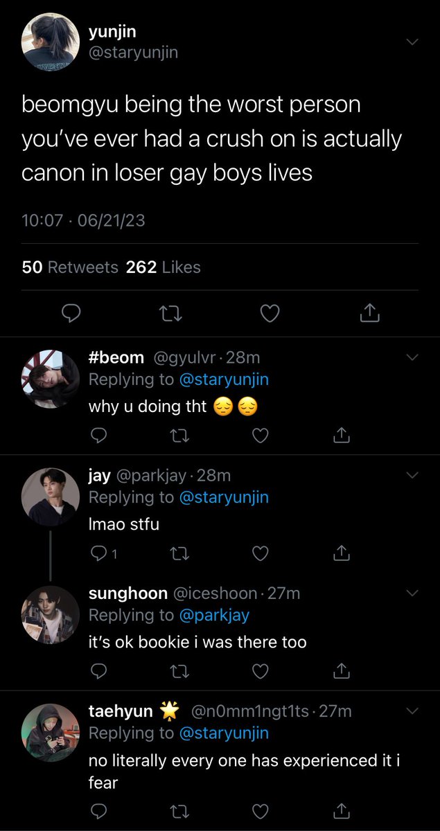Viewport: 440px width, 831px height.
Task: View the 50 Retweets list
Action: 70,267
